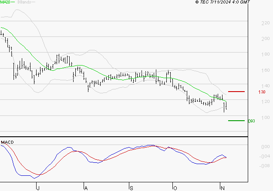Click the MA20 legend label
Image resolution: width=273 pixels, height=191 pixels.
point(5,2)
